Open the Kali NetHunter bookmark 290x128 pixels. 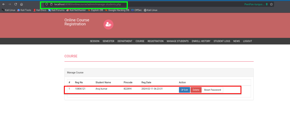(76, 10)
